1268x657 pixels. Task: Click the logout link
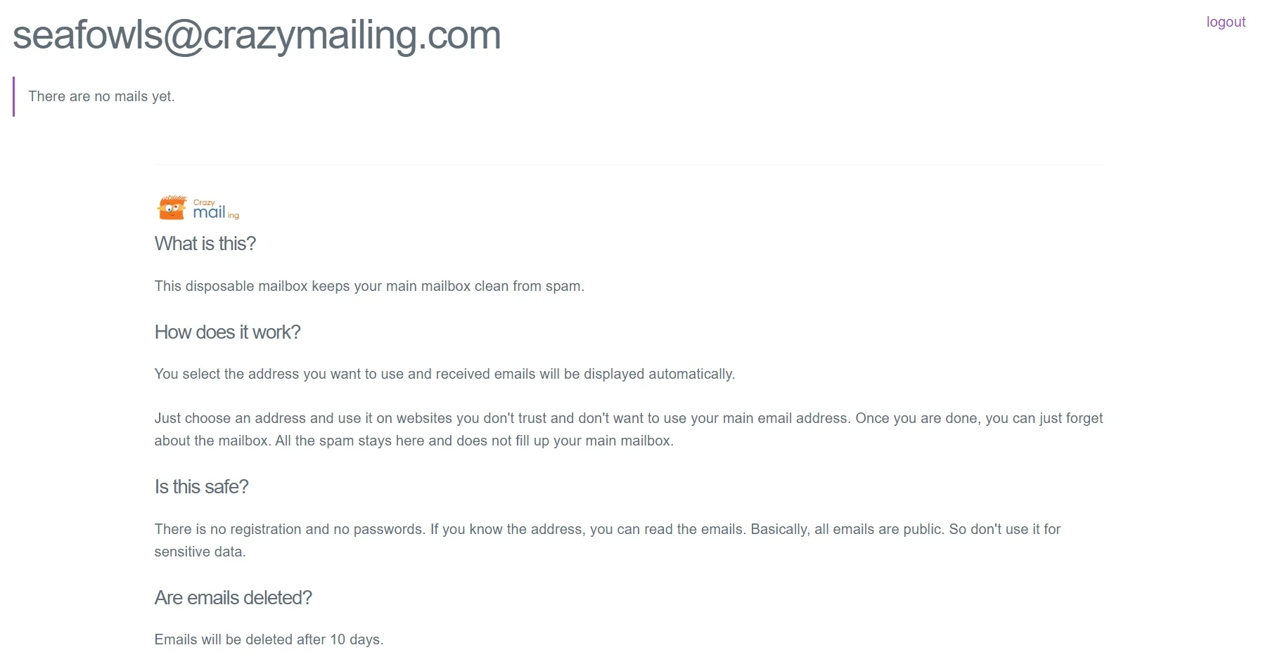(x=1225, y=22)
